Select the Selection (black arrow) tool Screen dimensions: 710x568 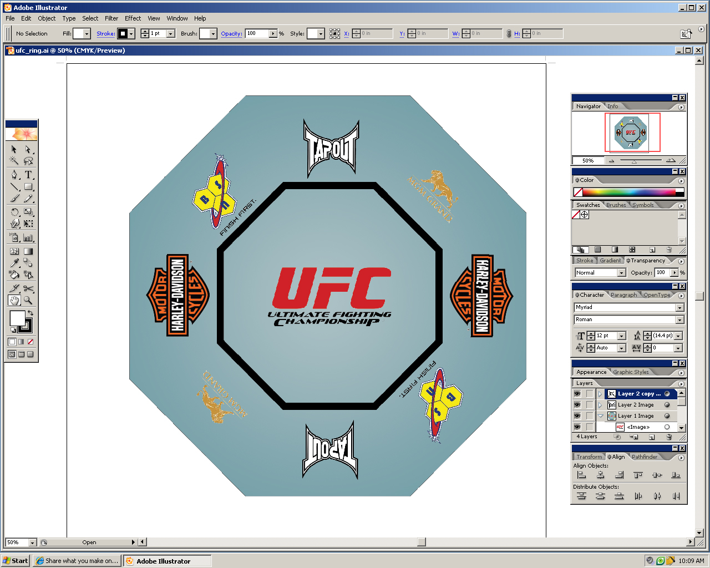pyautogui.click(x=14, y=150)
